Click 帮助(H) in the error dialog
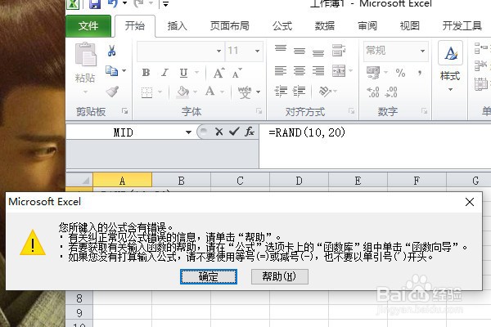The width and height of the screenshot is (491, 327). 279,276
